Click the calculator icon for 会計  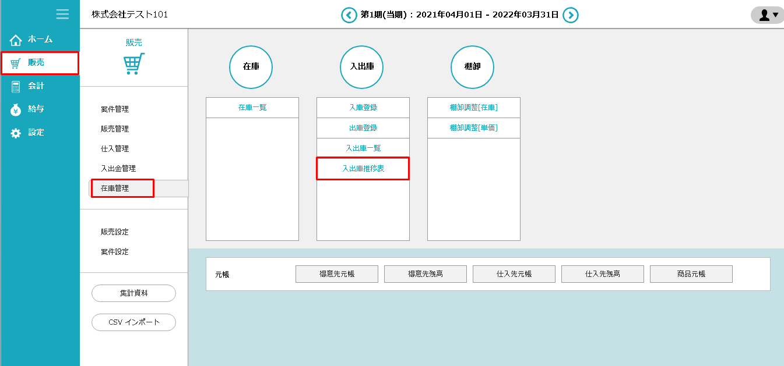click(x=16, y=86)
